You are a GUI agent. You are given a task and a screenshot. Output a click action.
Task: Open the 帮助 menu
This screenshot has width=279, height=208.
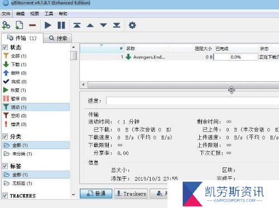[63, 14]
